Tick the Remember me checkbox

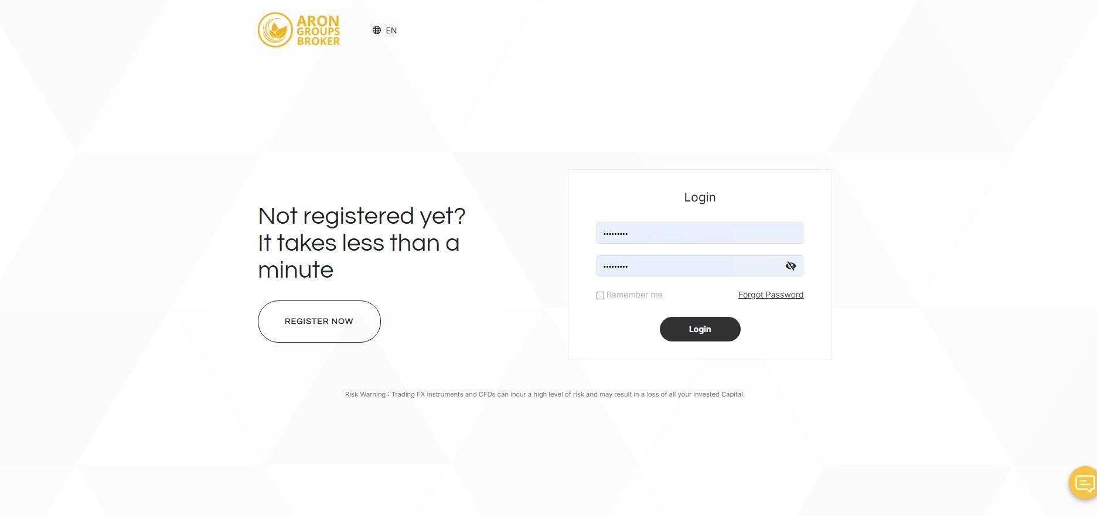pos(600,295)
